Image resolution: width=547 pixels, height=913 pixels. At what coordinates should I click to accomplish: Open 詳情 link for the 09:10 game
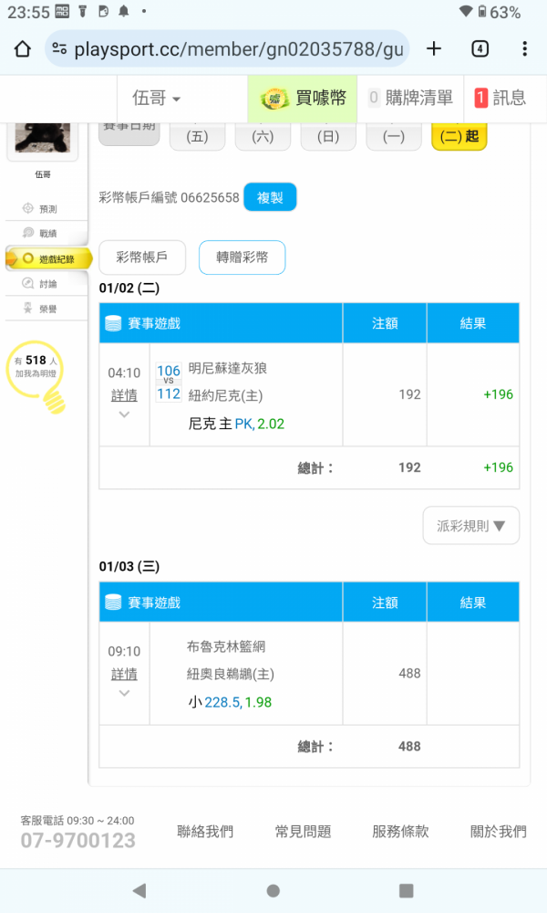coord(124,675)
